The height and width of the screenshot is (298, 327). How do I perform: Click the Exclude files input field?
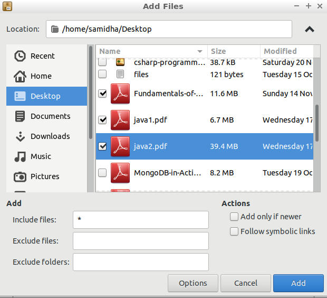[141, 241]
